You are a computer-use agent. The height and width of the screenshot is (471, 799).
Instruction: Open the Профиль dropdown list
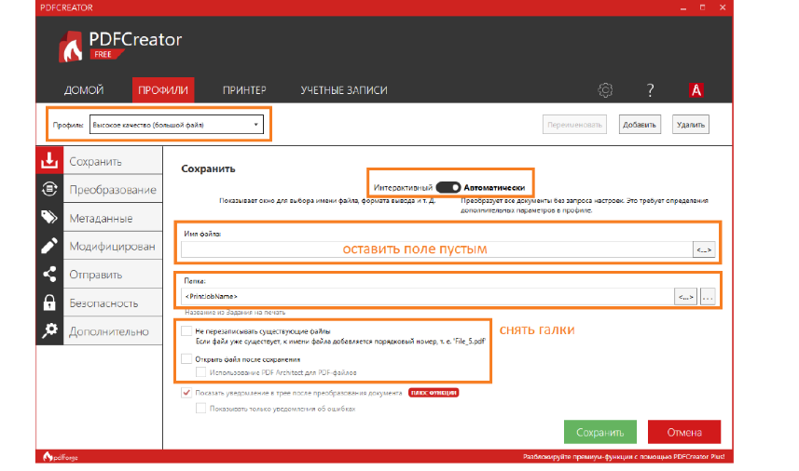(x=176, y=125)
